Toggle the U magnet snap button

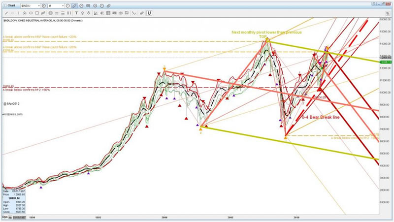pos(149,12)
